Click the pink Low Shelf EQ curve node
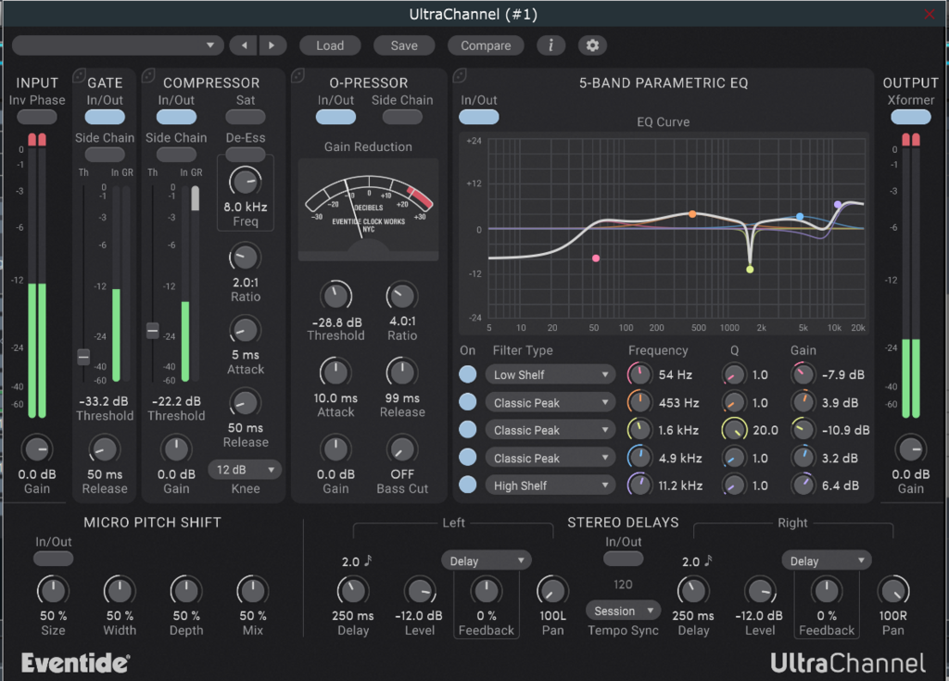The height and width of the screenshot is (681, 949). 596,259
